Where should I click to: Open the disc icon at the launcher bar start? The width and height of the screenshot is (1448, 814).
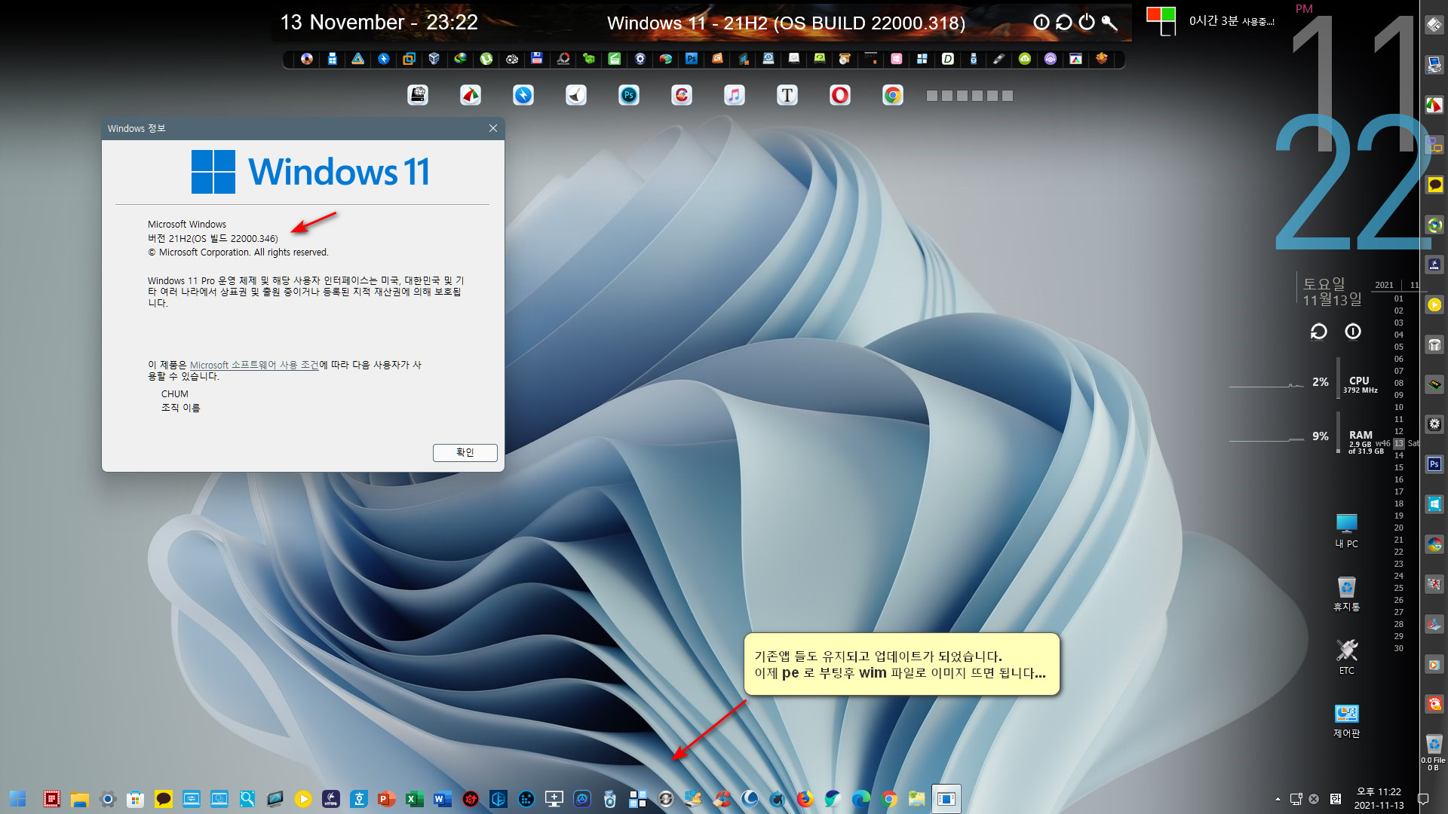307,59
